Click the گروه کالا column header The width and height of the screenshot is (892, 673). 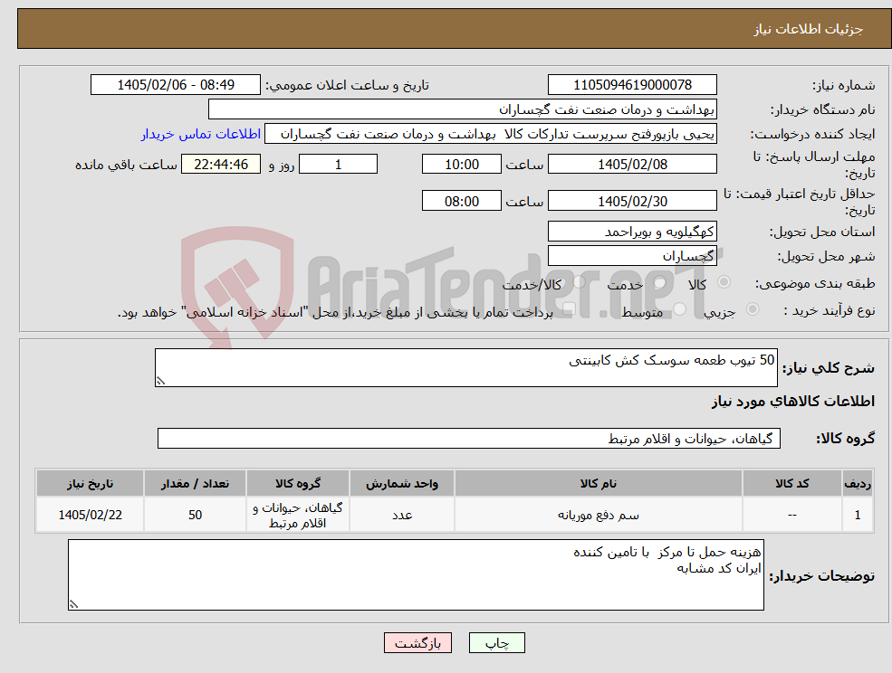tap(298, 484)
